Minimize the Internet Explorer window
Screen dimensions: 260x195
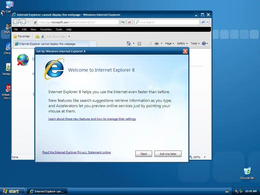point(196,15)
